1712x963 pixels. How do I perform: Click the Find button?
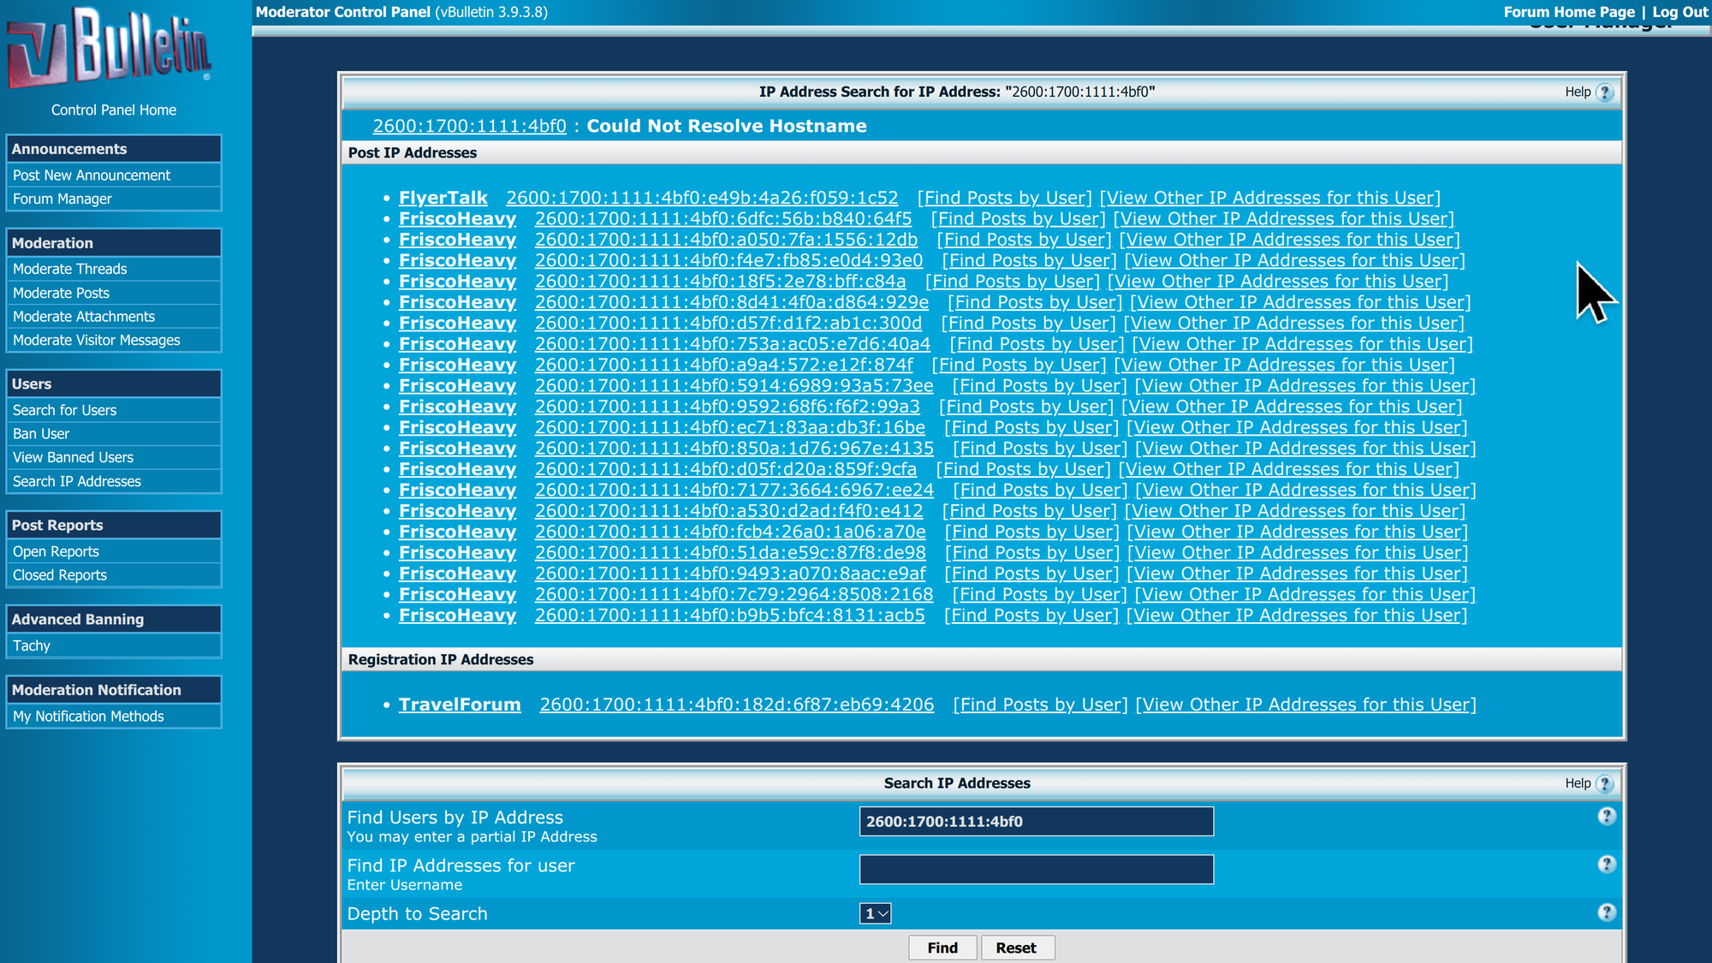[x=942, y=948]
